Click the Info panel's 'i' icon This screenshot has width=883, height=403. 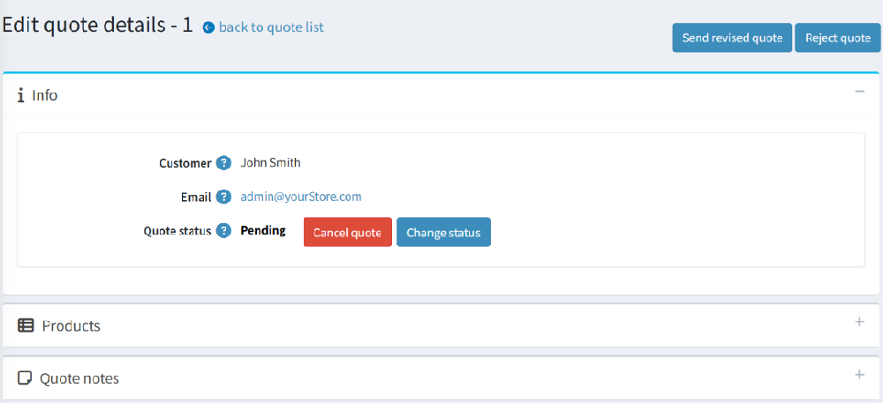click(20, 95)
